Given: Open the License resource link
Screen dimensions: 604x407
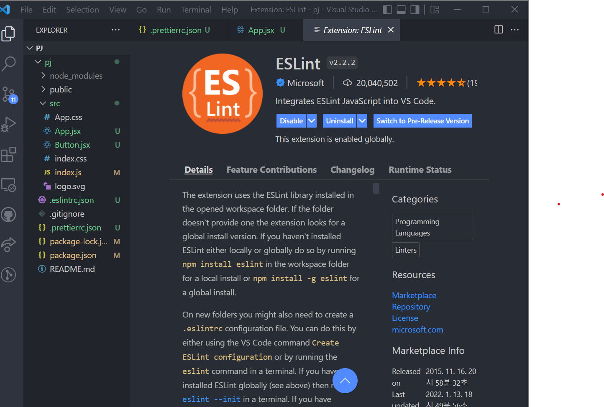Looking at the screenshot, I should (405, 318).
